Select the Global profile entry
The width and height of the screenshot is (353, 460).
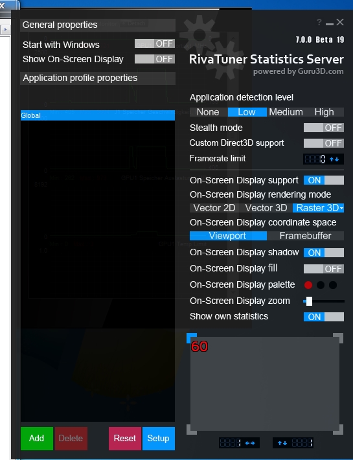[x=98, y=115]
